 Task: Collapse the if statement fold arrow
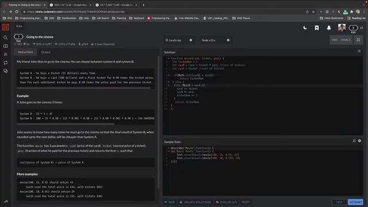[168, 75]
